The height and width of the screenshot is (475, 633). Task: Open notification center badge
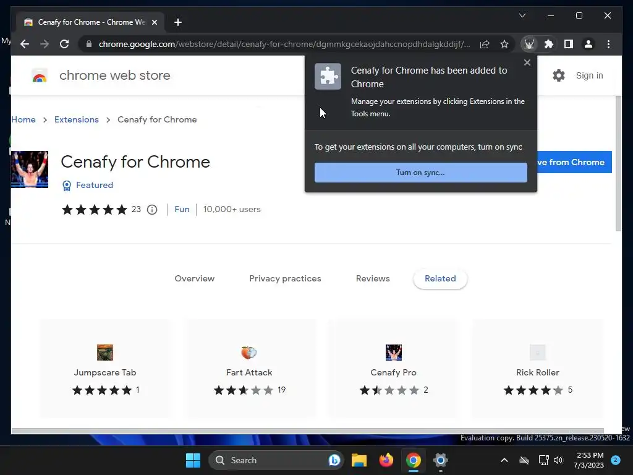click(x=616, y=460)
